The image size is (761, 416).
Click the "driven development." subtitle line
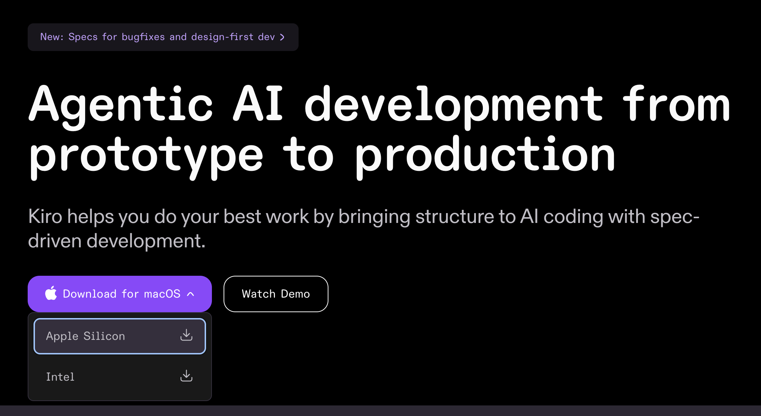coord(117,241)
